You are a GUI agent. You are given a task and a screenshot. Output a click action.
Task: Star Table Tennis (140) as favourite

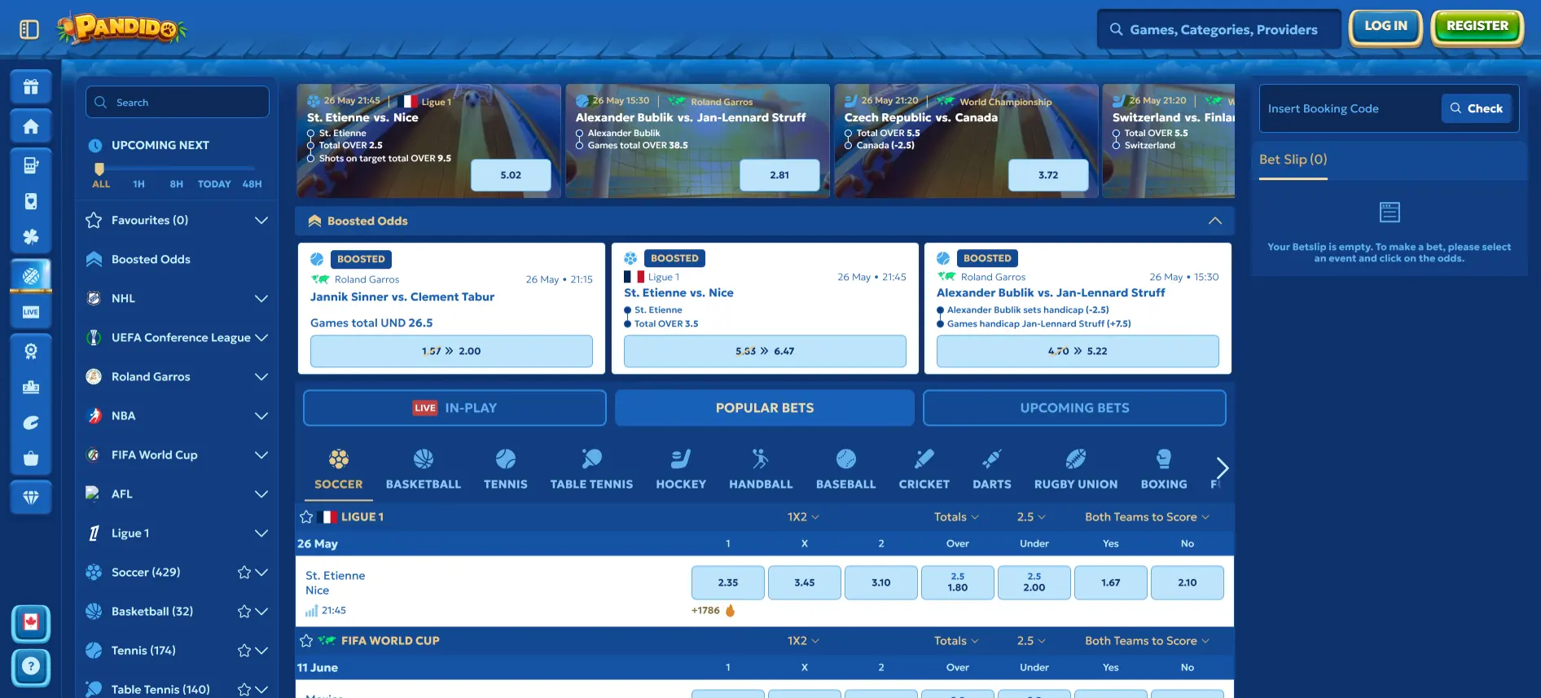click(244, 689)
